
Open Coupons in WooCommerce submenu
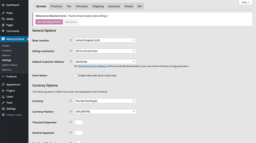pyautogui.click(x=7, y=51)
